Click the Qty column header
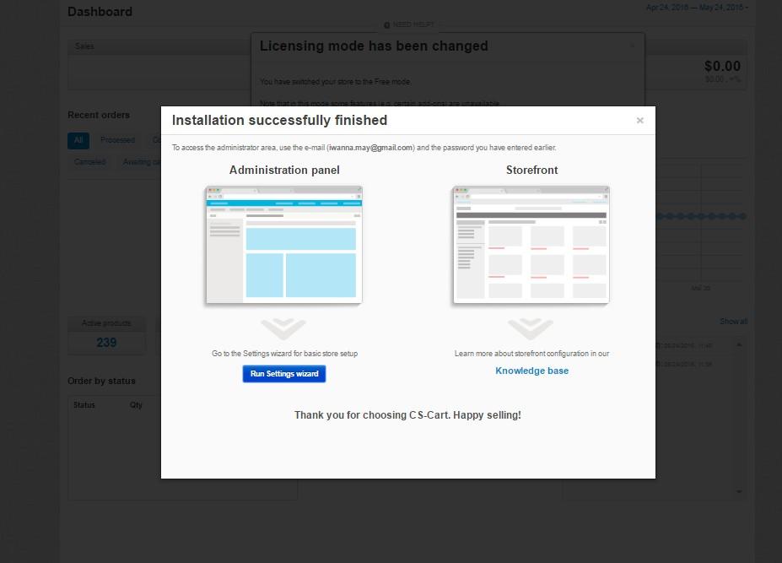 (136, 405)
